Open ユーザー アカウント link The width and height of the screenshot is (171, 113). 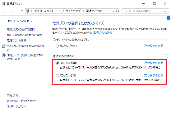click(x=16, y=107)
